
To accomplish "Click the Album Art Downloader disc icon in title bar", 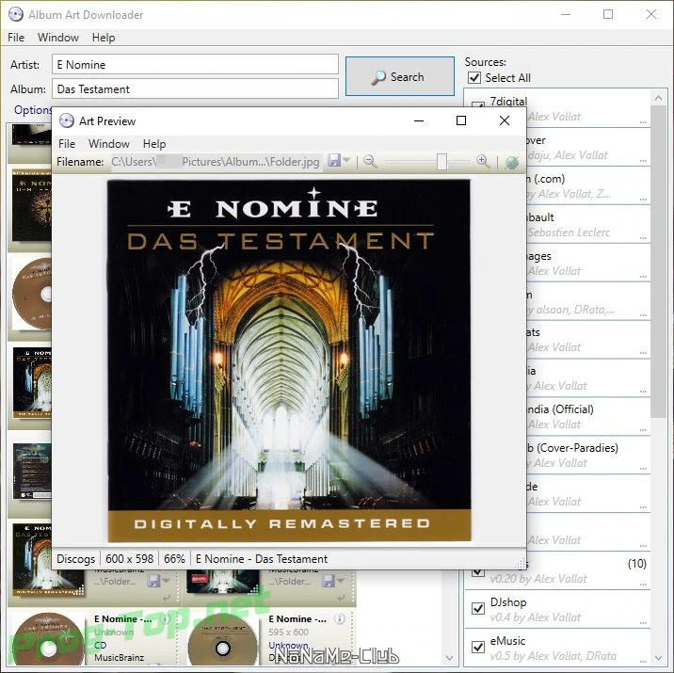I will coord(15,14).
